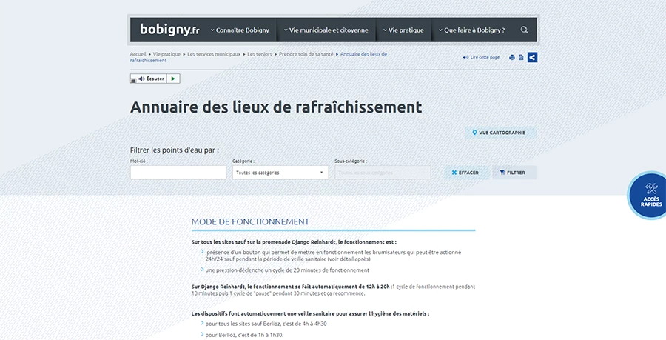This screenshot has height=340, width=666.
Task: Open Les services municipaux breadcrumb
Action: click(214, 54)
